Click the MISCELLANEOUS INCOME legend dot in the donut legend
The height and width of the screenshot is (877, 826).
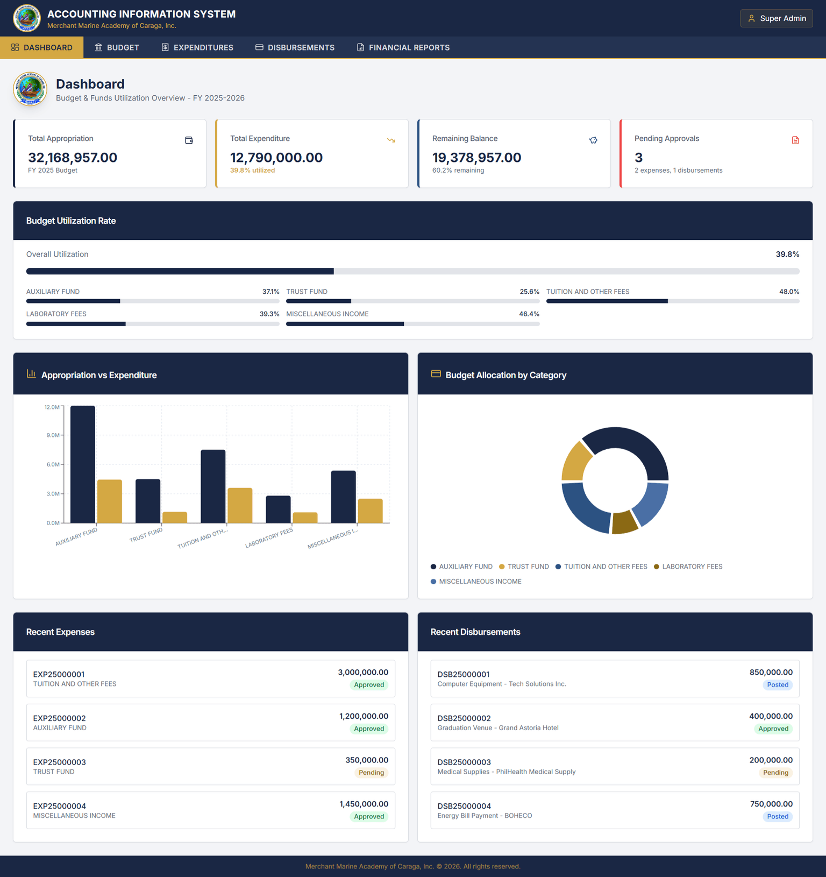[433, 582]
